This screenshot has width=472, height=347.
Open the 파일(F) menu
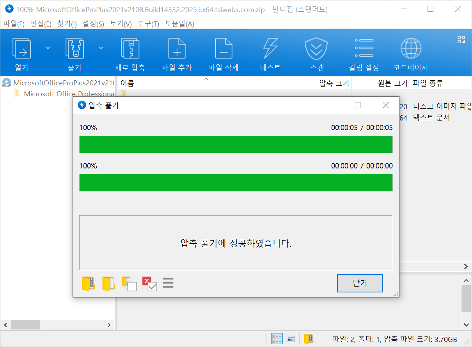pos(14,24)
